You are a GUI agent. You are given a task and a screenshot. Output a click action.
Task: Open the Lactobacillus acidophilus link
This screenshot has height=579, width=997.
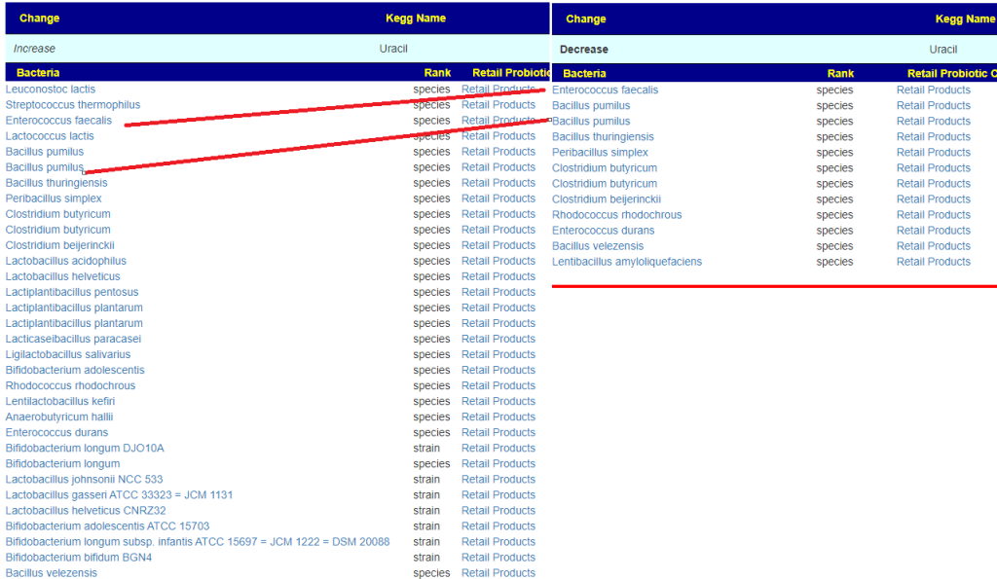click(x=66, y=261)
